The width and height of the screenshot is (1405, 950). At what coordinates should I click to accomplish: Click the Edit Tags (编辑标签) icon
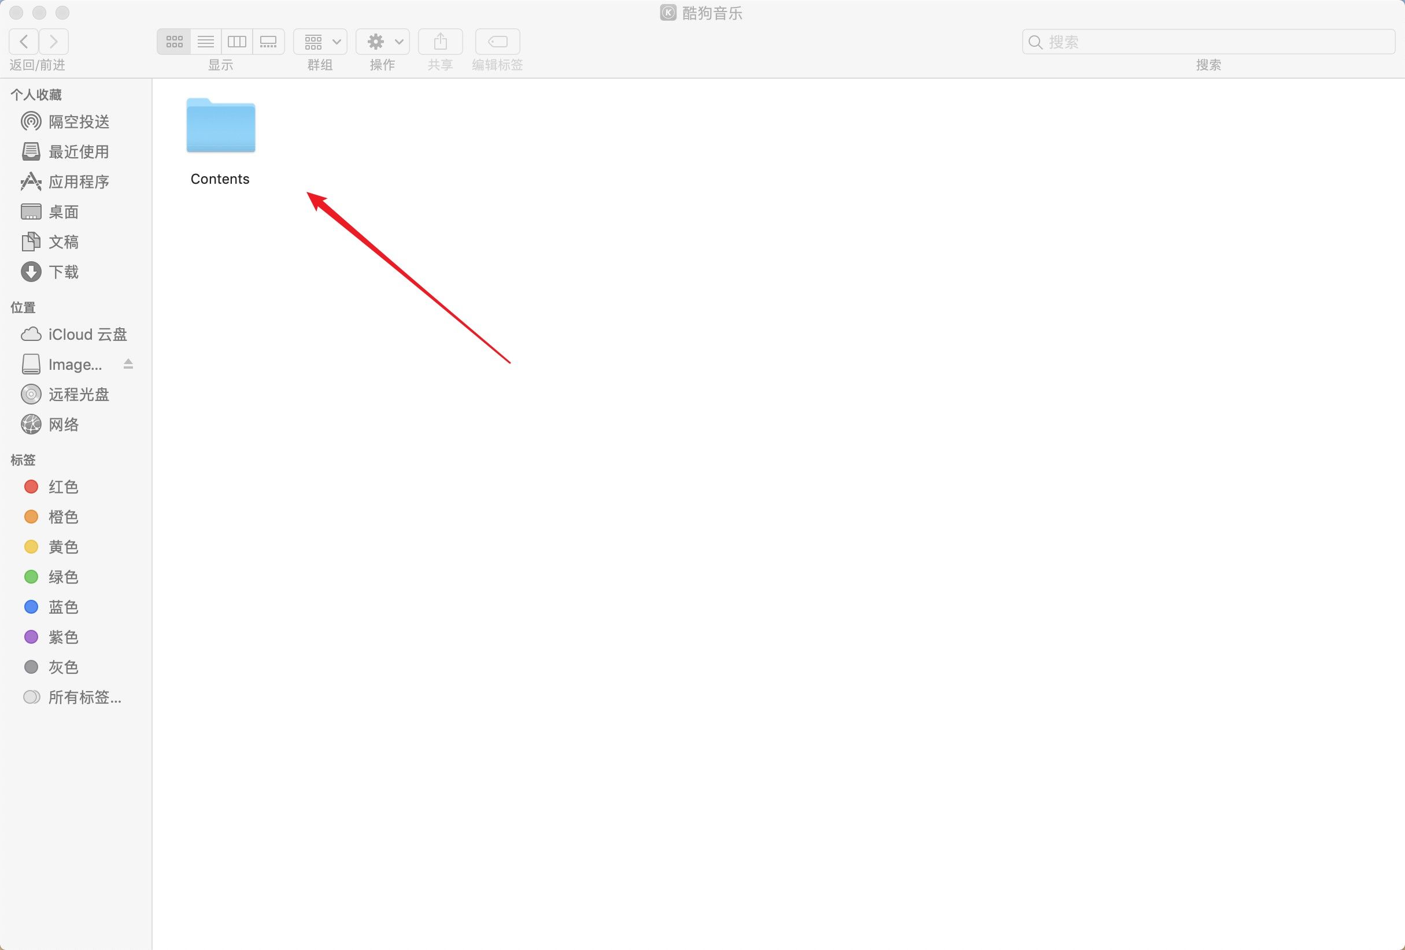(497, 41)
